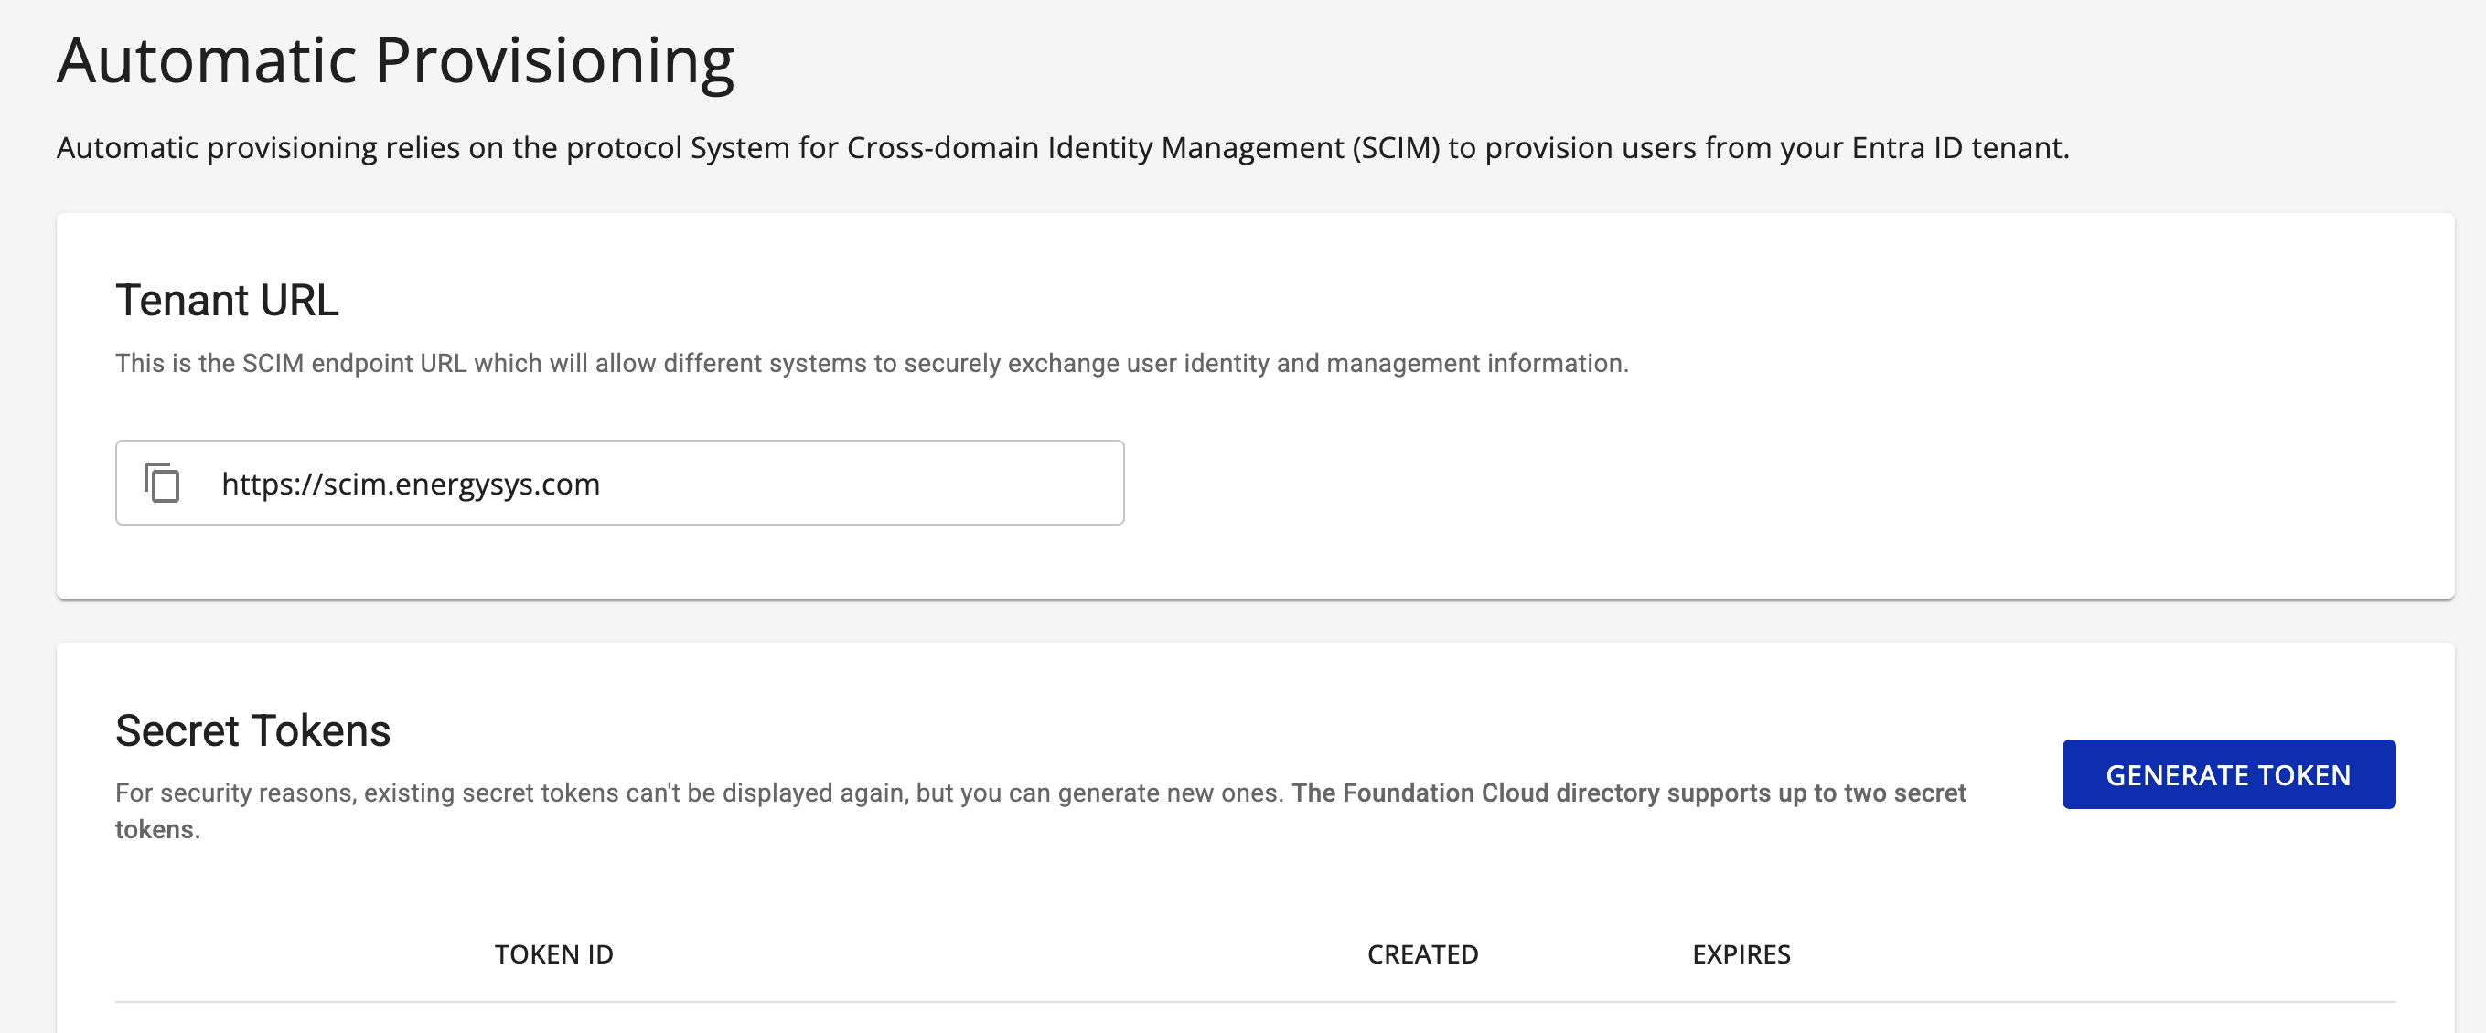Click the intro sentence mentioning Entra ID tenant
This screenshot has width=2486, height=1033.
click(x=1062, y=147)
